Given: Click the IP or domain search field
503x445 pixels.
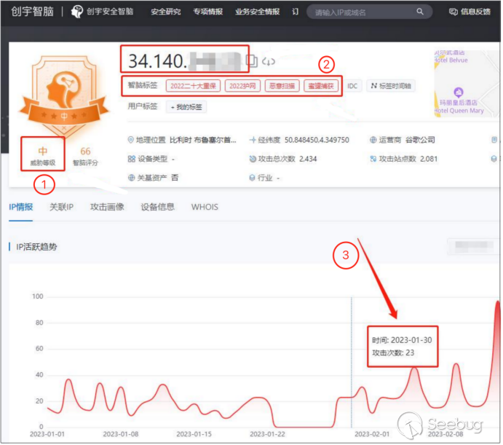Looking at the screenshot, I should 371,12.
